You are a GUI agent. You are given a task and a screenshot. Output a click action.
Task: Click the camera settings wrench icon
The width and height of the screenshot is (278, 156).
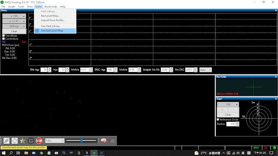[x=112, y=141]
